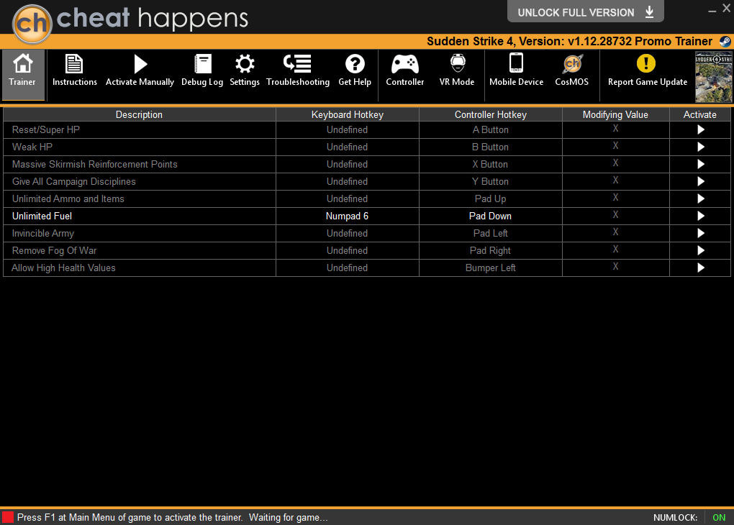Screen dimensions: 734x525
Task: Click the trainer title version text
Action: (569, 42)
